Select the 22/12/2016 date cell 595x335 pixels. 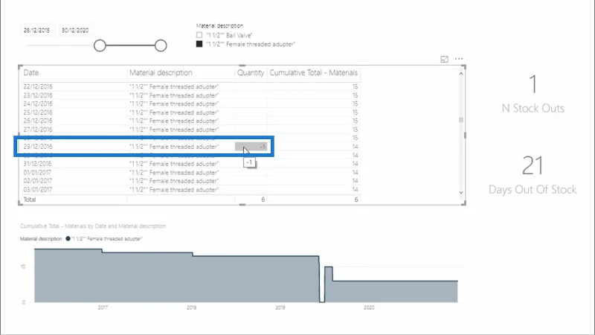(38, 86)
